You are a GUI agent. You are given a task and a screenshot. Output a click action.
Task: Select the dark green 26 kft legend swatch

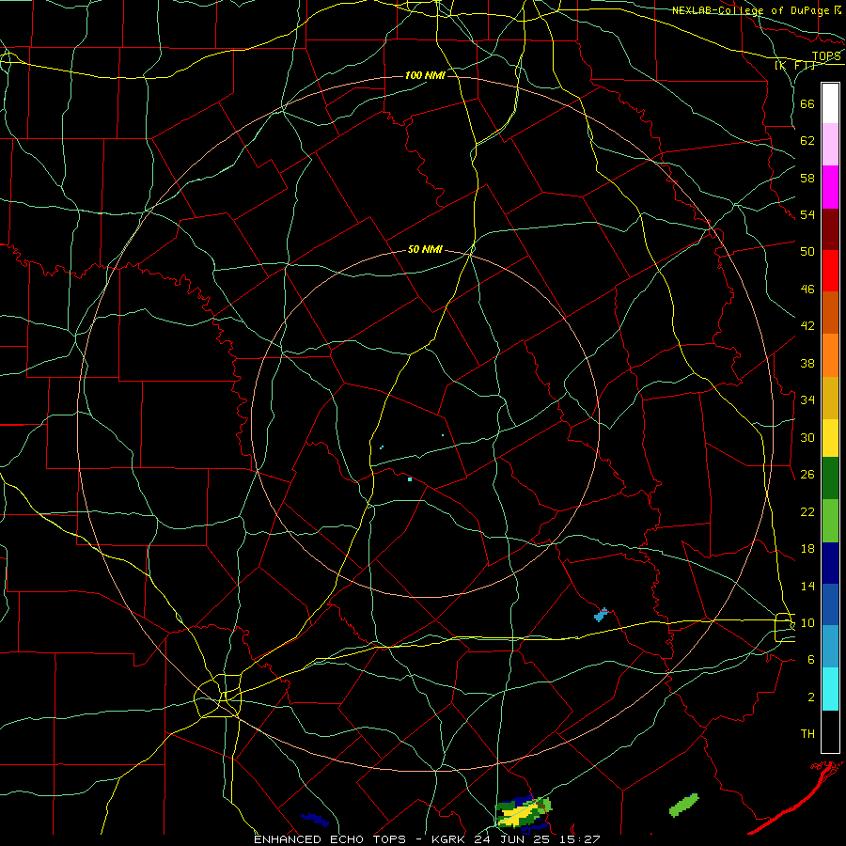tap(830, 478)
